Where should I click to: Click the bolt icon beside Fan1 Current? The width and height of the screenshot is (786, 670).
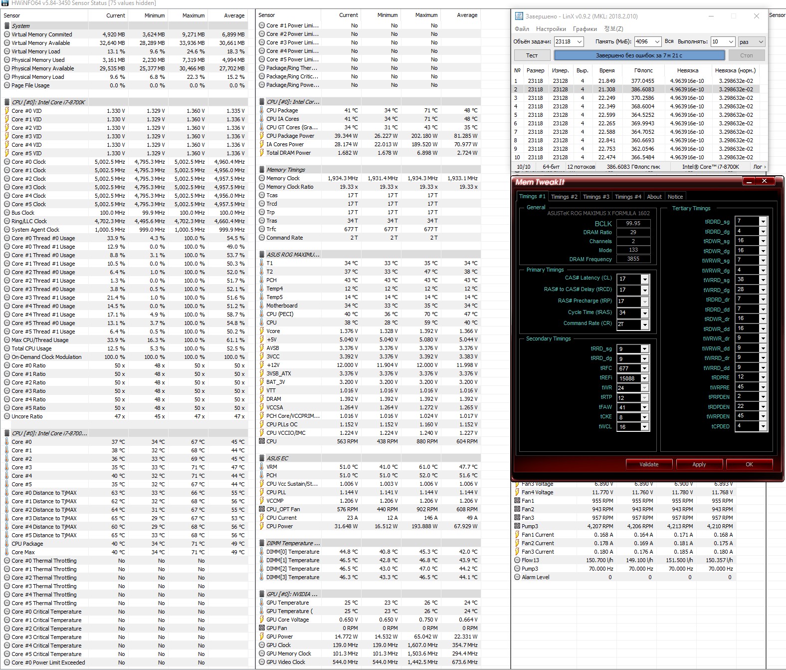click(517, 535)
